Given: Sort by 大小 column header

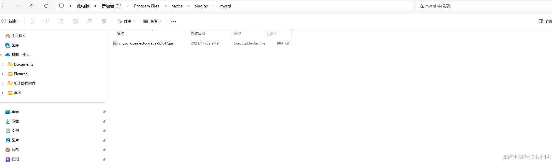Looking at the screenshot, I should (x=273, y=33).
